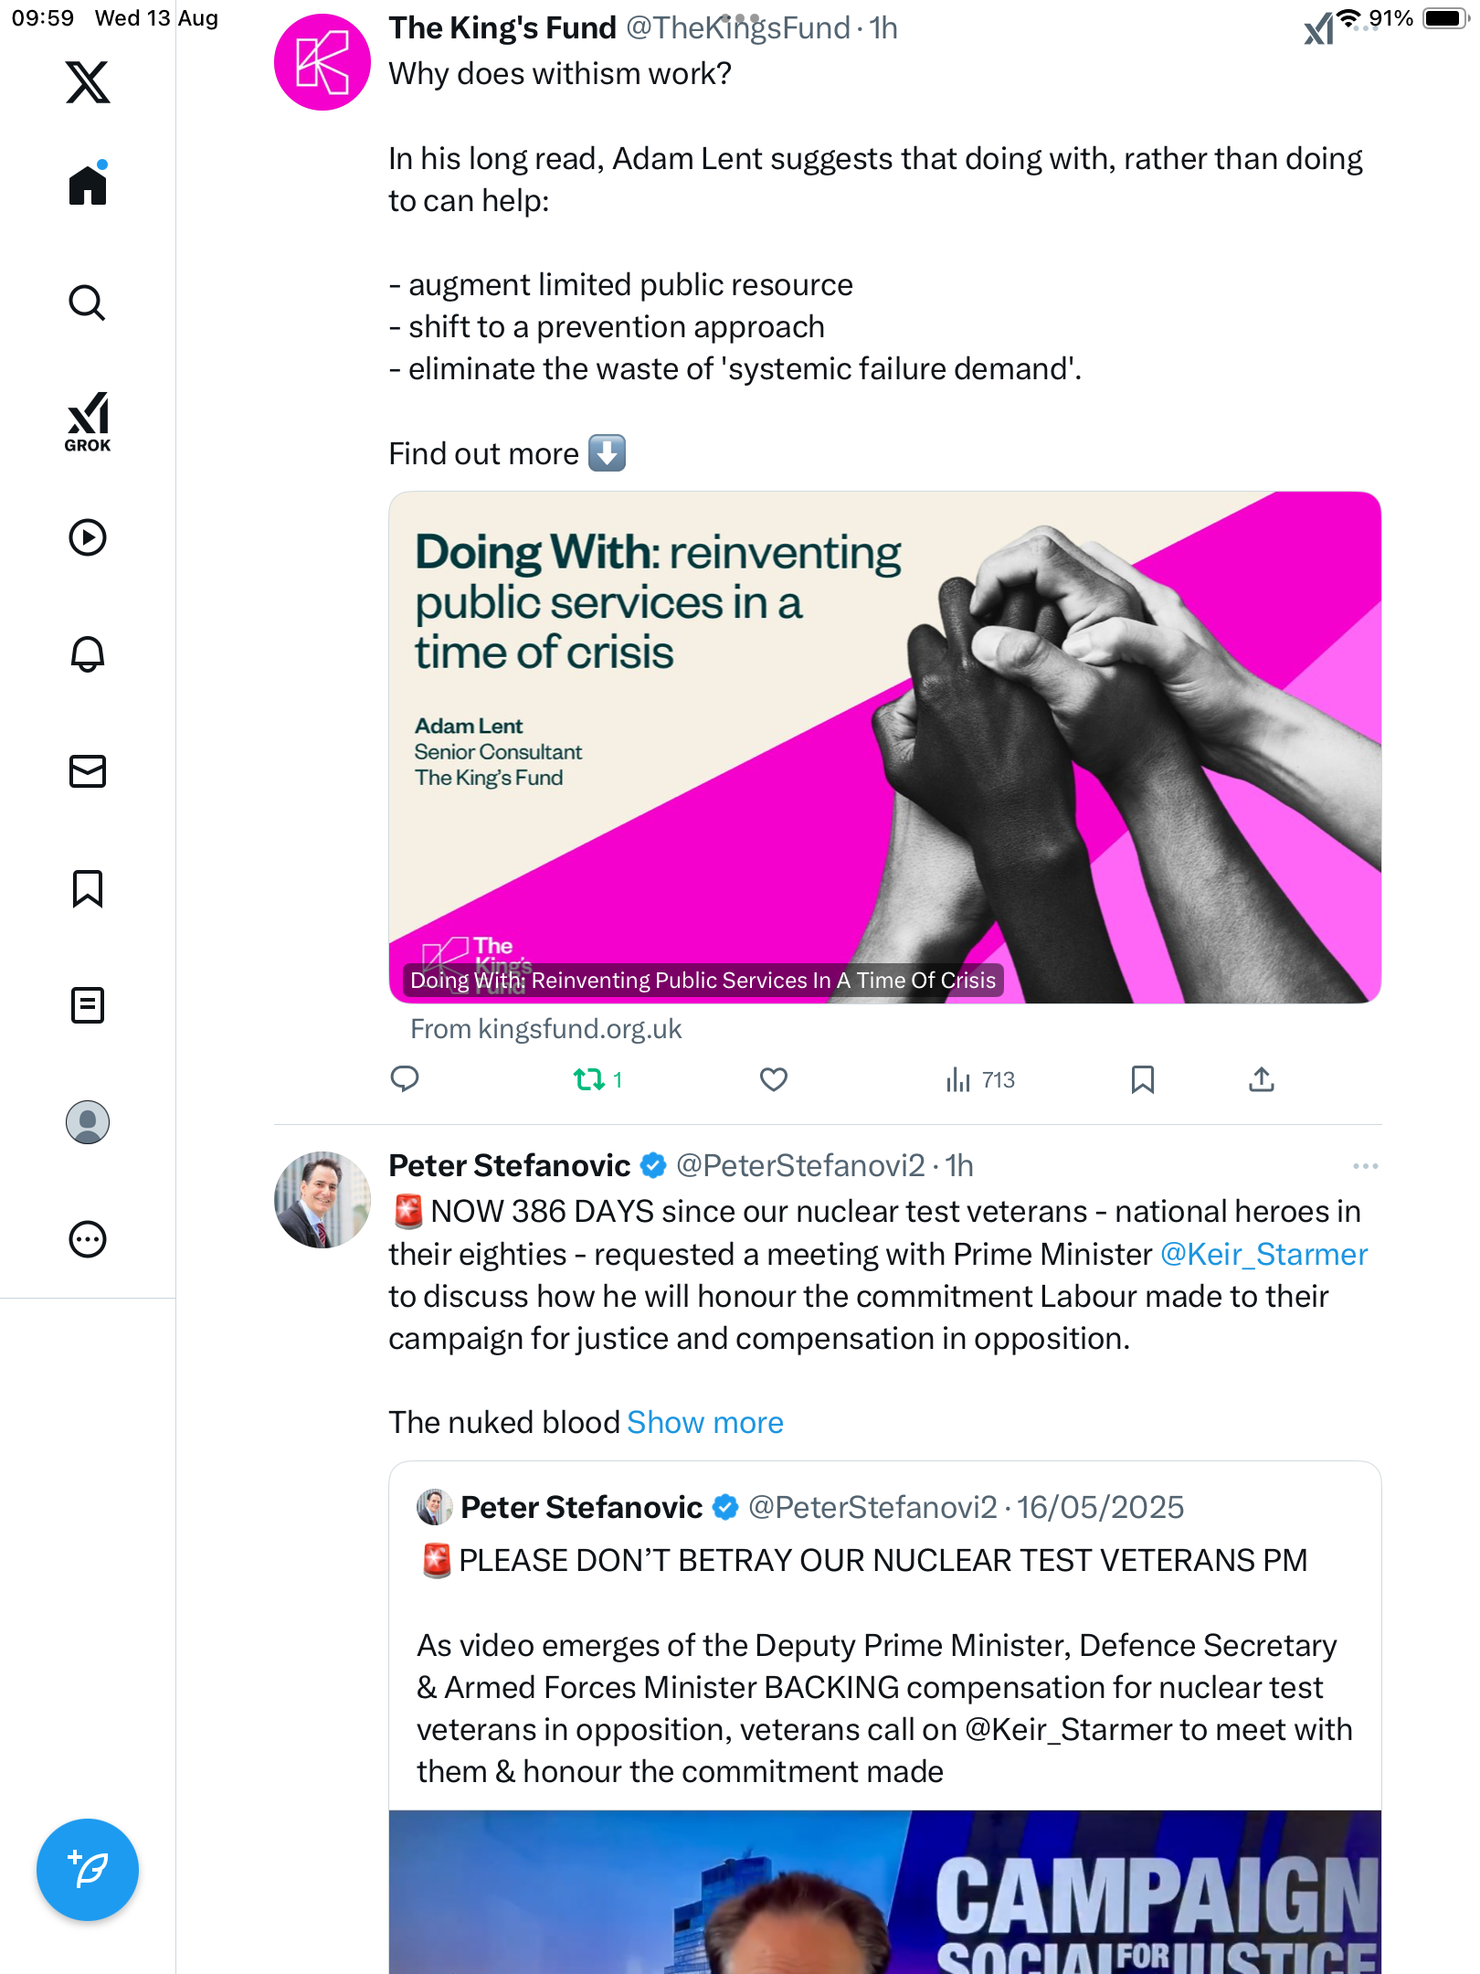This screenshot has height=1974, width=1480.
Task: Undo repost on King's Fund post
Action: (589, 1080)
